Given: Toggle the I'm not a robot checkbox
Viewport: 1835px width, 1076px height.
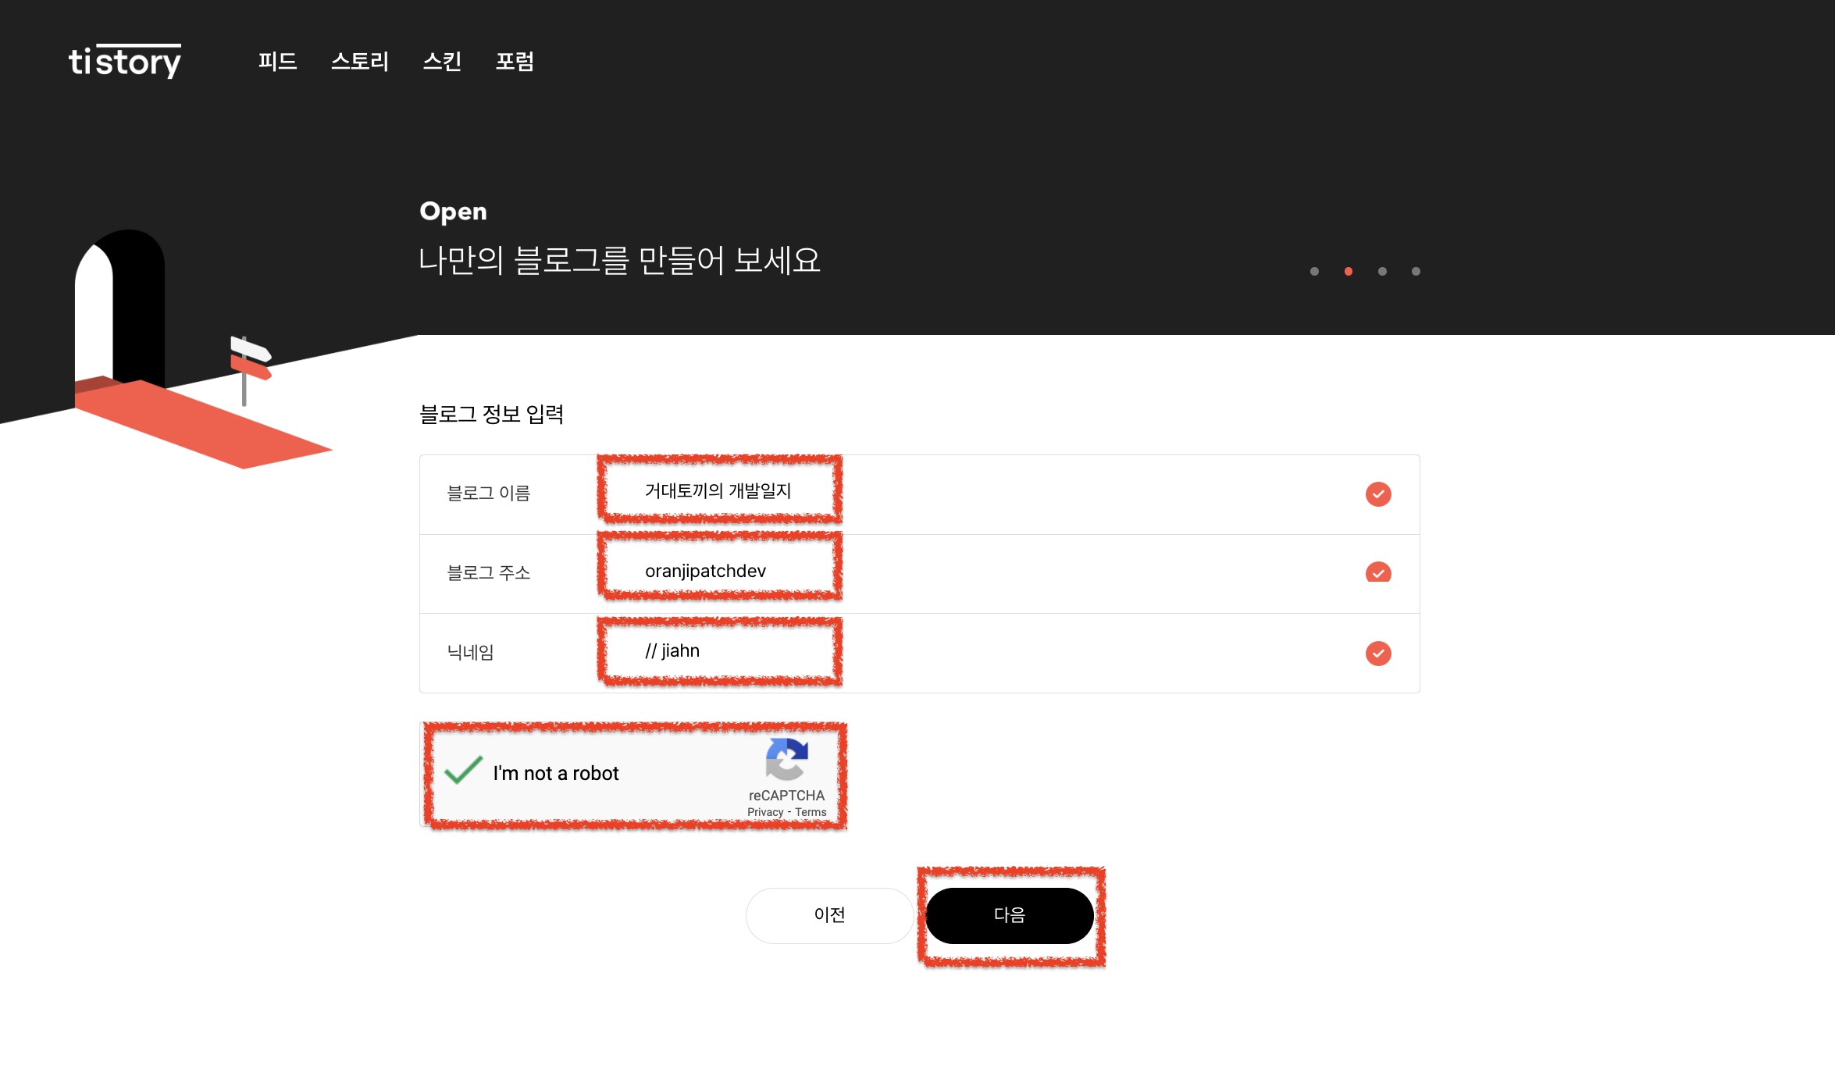Looking at the screenshot, I should coord(463,771).
